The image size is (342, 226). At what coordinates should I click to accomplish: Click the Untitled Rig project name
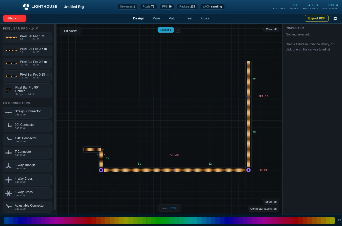coord(74,7)
